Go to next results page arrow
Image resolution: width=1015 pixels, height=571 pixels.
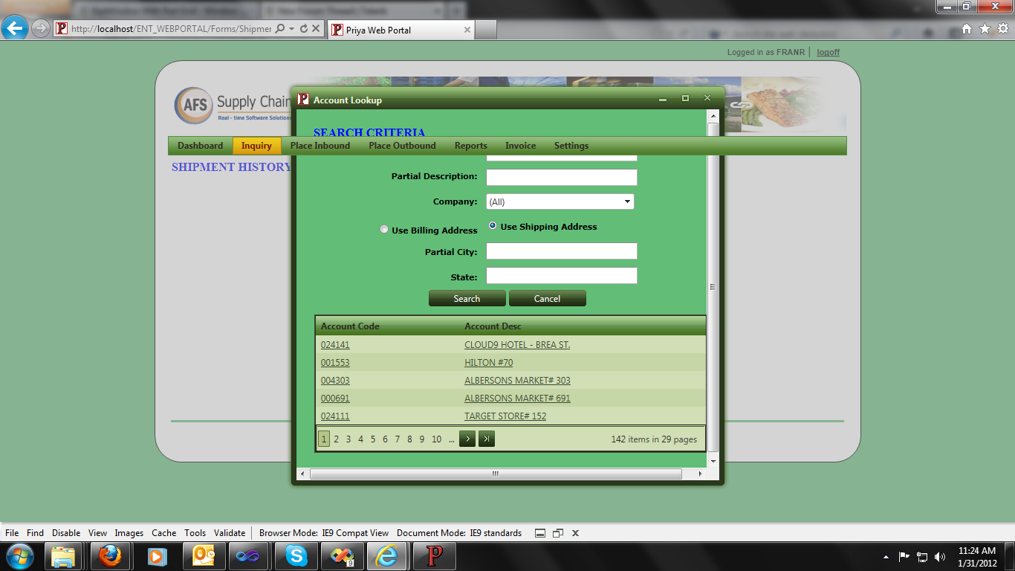tap(467, 439)
